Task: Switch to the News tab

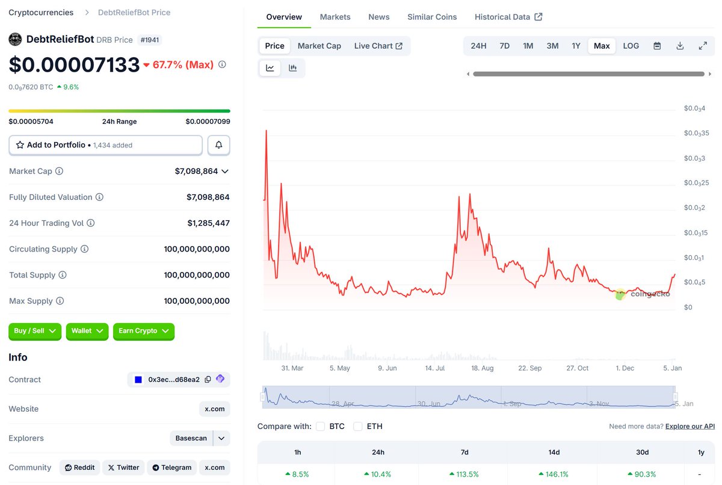Action: (x=379, y=17)
